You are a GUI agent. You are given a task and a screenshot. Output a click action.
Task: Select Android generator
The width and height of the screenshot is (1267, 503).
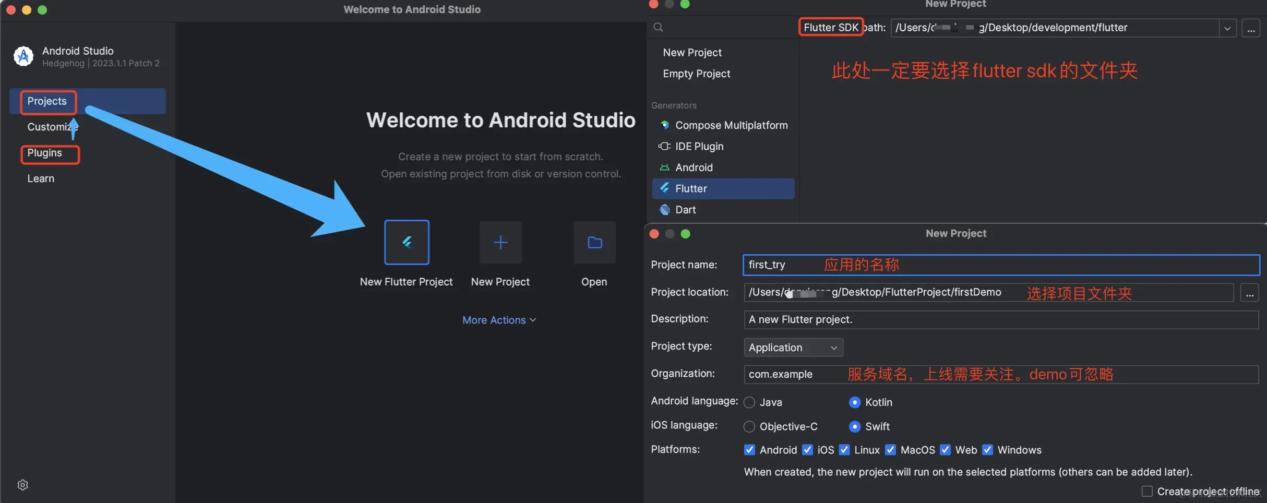pyautogui.click(x=723, y=167)
